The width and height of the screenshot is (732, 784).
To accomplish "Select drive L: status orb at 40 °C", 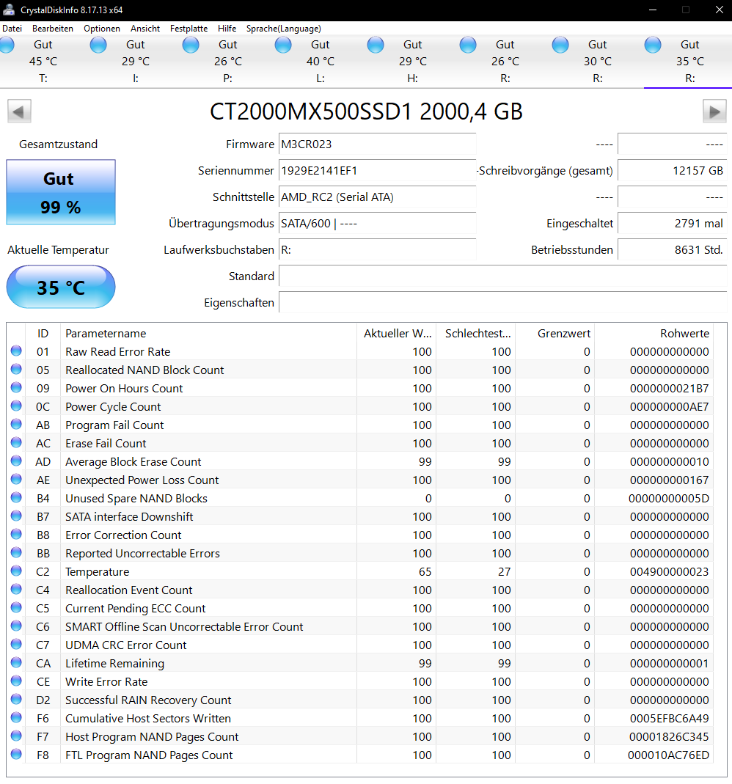I will click(x=283, y=45).
